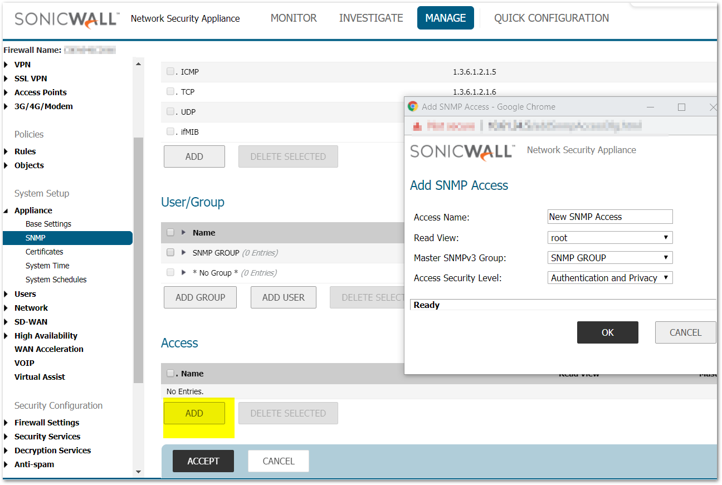
Task: Select the MANAGE tab
Action: pyautogui.click(x=446, y=18)
